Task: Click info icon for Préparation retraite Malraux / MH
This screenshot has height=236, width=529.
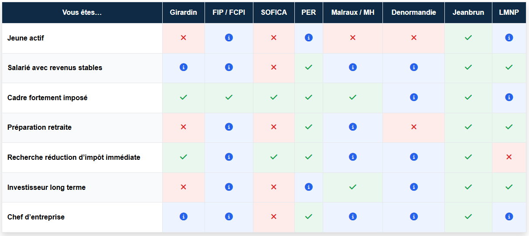Action: coord(353,127)
